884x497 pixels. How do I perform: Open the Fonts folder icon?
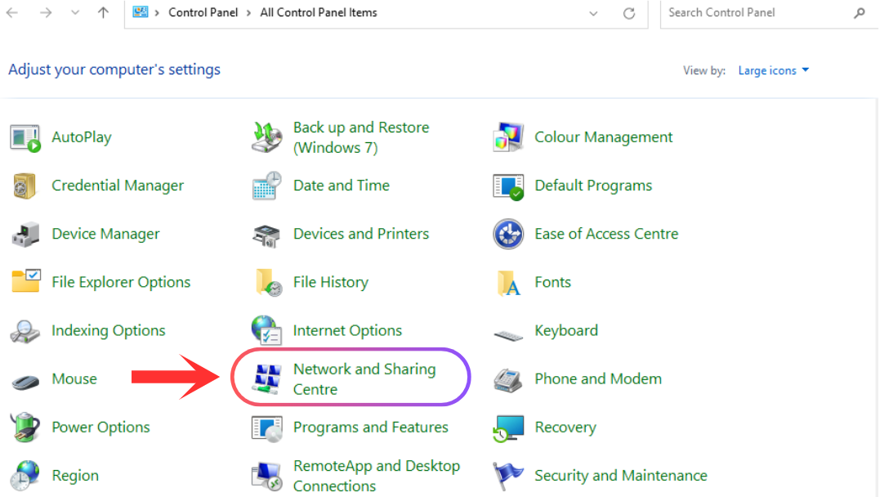point(508,283)
